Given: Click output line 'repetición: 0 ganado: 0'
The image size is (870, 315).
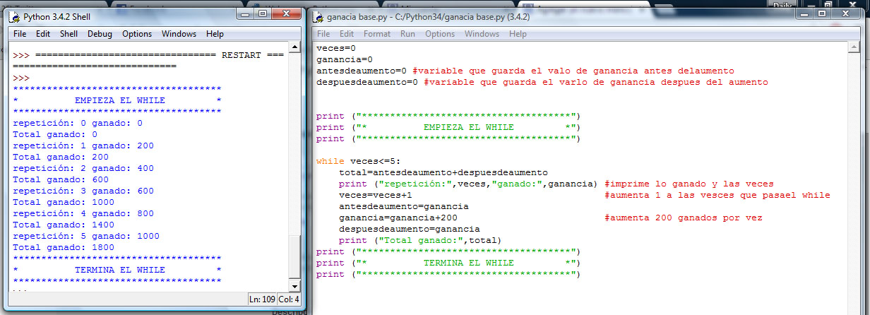Looking at the screenshot, I should (x=78, y=123).
